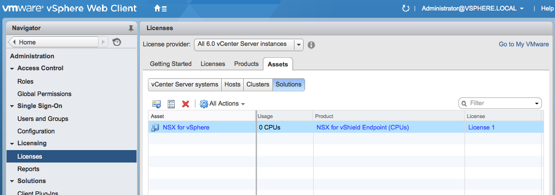Open the Go to My VMware link
Image resolution: width=555 pixels, height=195 pixels.
point(523,44)
